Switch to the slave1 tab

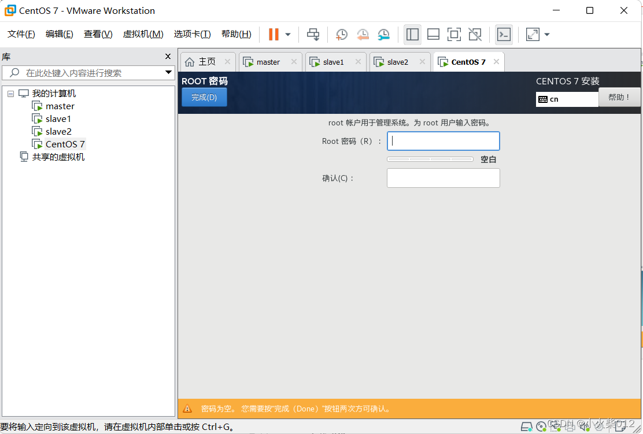(333, 62)
